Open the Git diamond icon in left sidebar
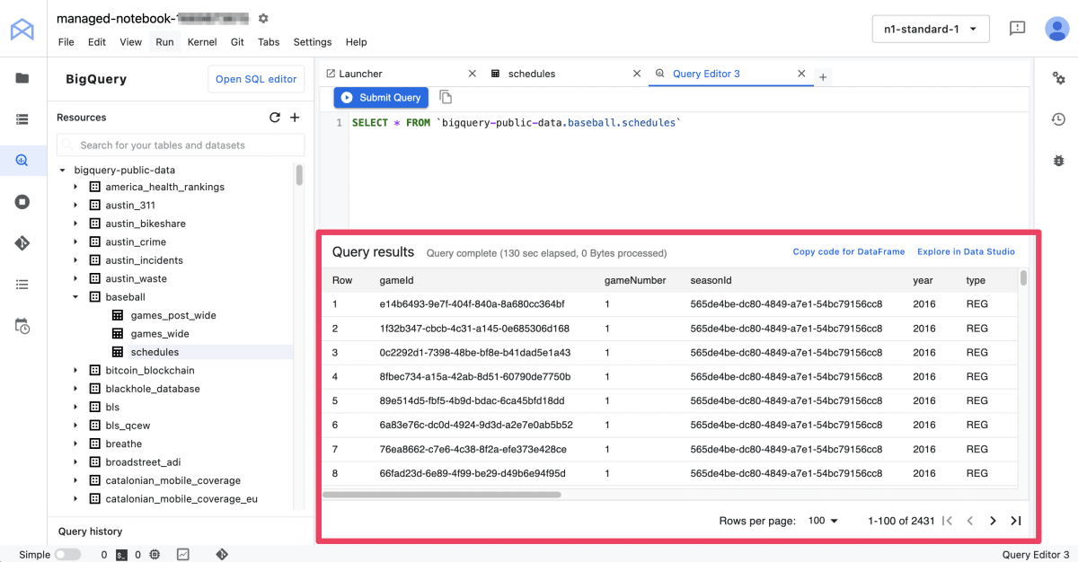The width and height of the screenshot is (1078, 562). (x=22, y=243)
